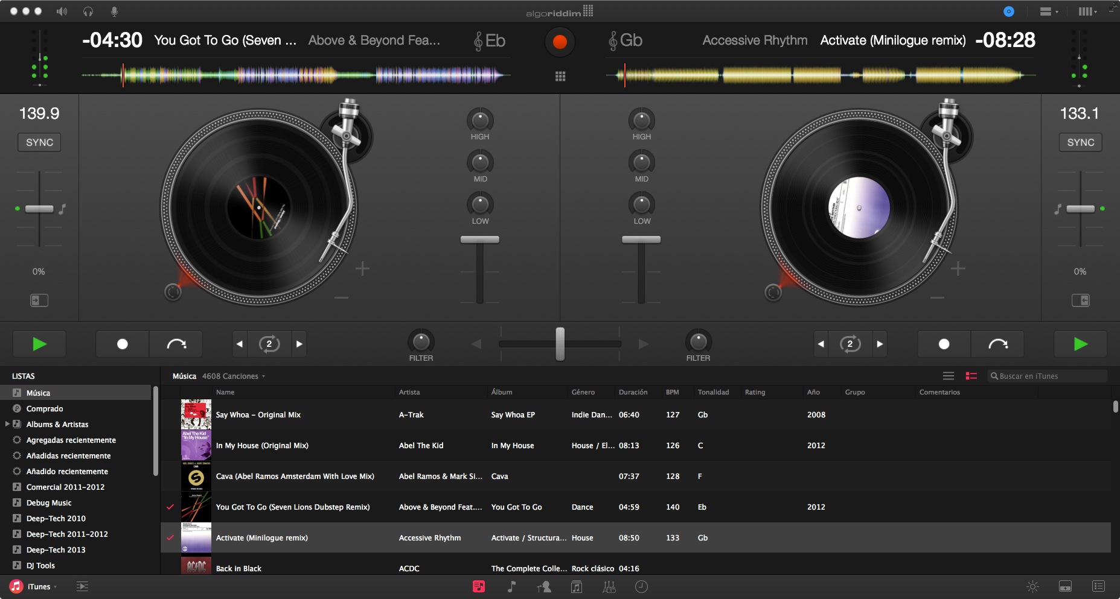Click left deck jump-back arrow button
The width and height of the screenshot is (1120, 599).
(x=176, y=344)
